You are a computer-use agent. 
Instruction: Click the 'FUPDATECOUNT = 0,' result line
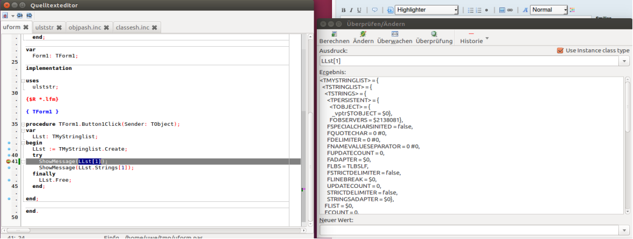point(356,153)
